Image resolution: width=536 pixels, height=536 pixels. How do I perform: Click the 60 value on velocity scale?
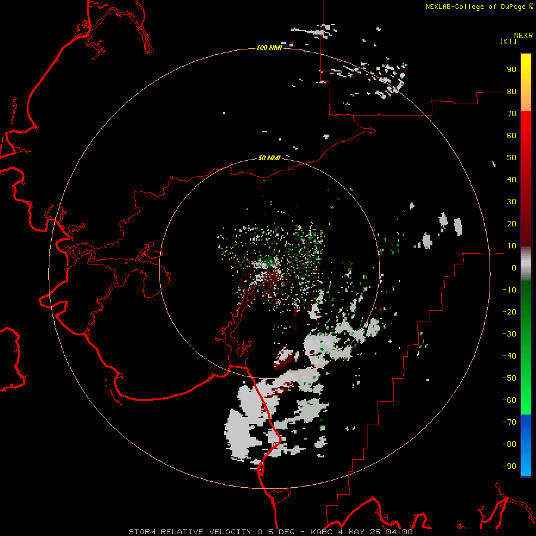tap(512, 136)
